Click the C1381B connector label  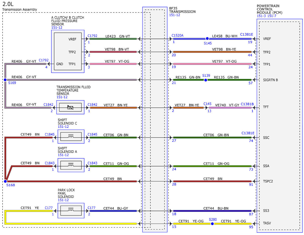[x=247, y=104]
